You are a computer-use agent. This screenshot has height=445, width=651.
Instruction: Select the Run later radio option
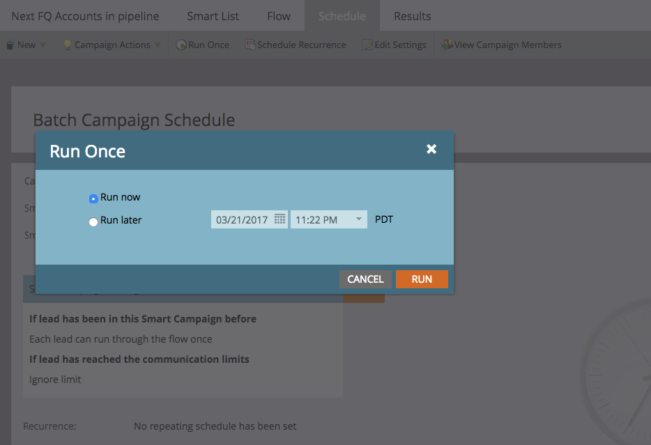pyautogui.click(x=93, y=222)
